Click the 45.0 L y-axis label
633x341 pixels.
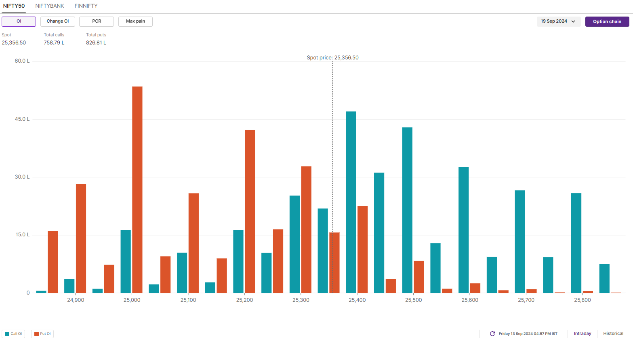click(x=22, y=119)
